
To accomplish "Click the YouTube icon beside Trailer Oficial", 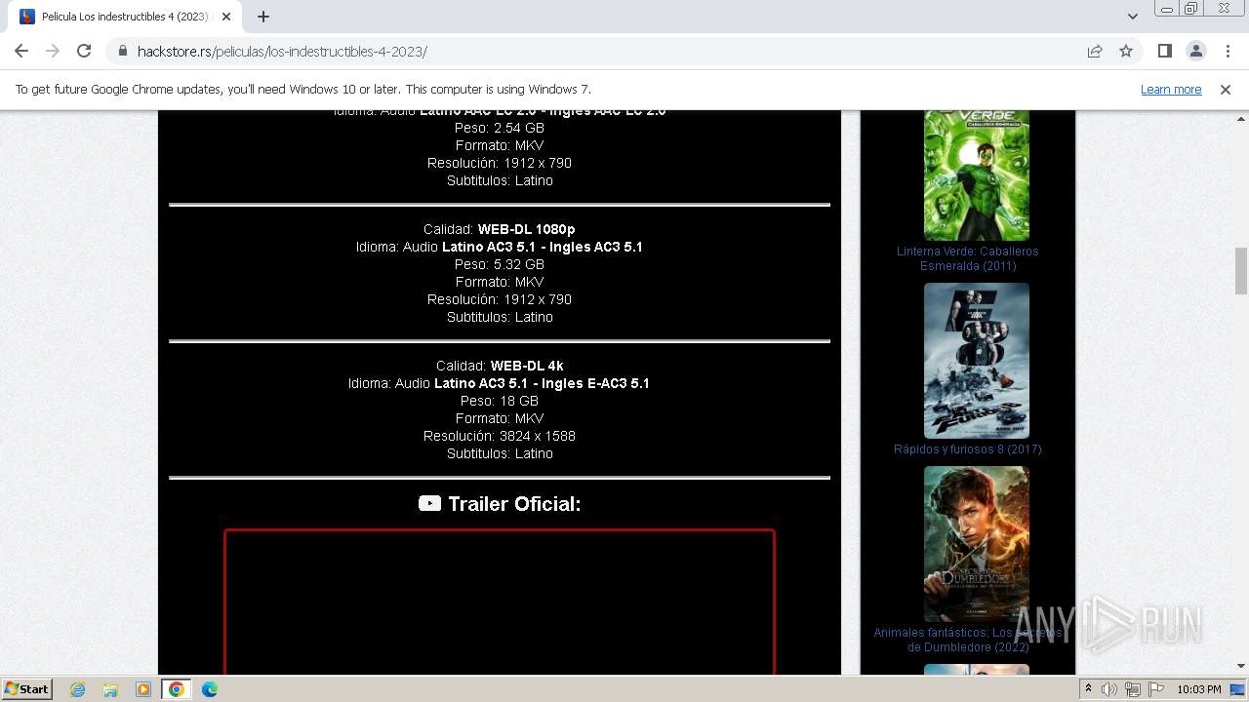I will 429,503.
